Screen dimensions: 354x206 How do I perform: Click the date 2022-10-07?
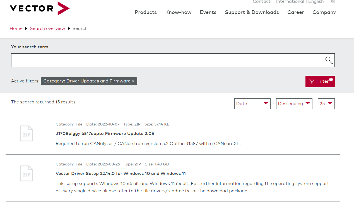(x=109, y=124)
